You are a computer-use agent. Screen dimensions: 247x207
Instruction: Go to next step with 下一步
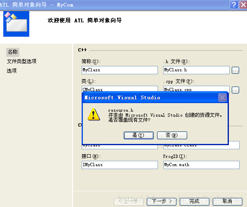[162, 201]
